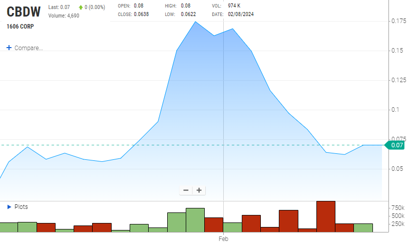Click the CLOSE value 0.0638
This screenshot has height=243, width=410.
[141, 14]
